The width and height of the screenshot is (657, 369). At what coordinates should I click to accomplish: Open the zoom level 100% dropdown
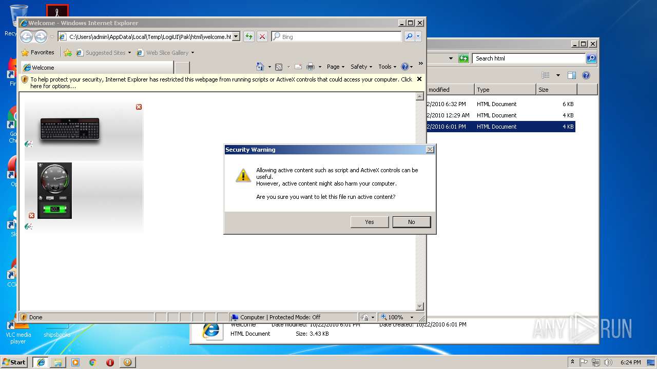point(412,317)
